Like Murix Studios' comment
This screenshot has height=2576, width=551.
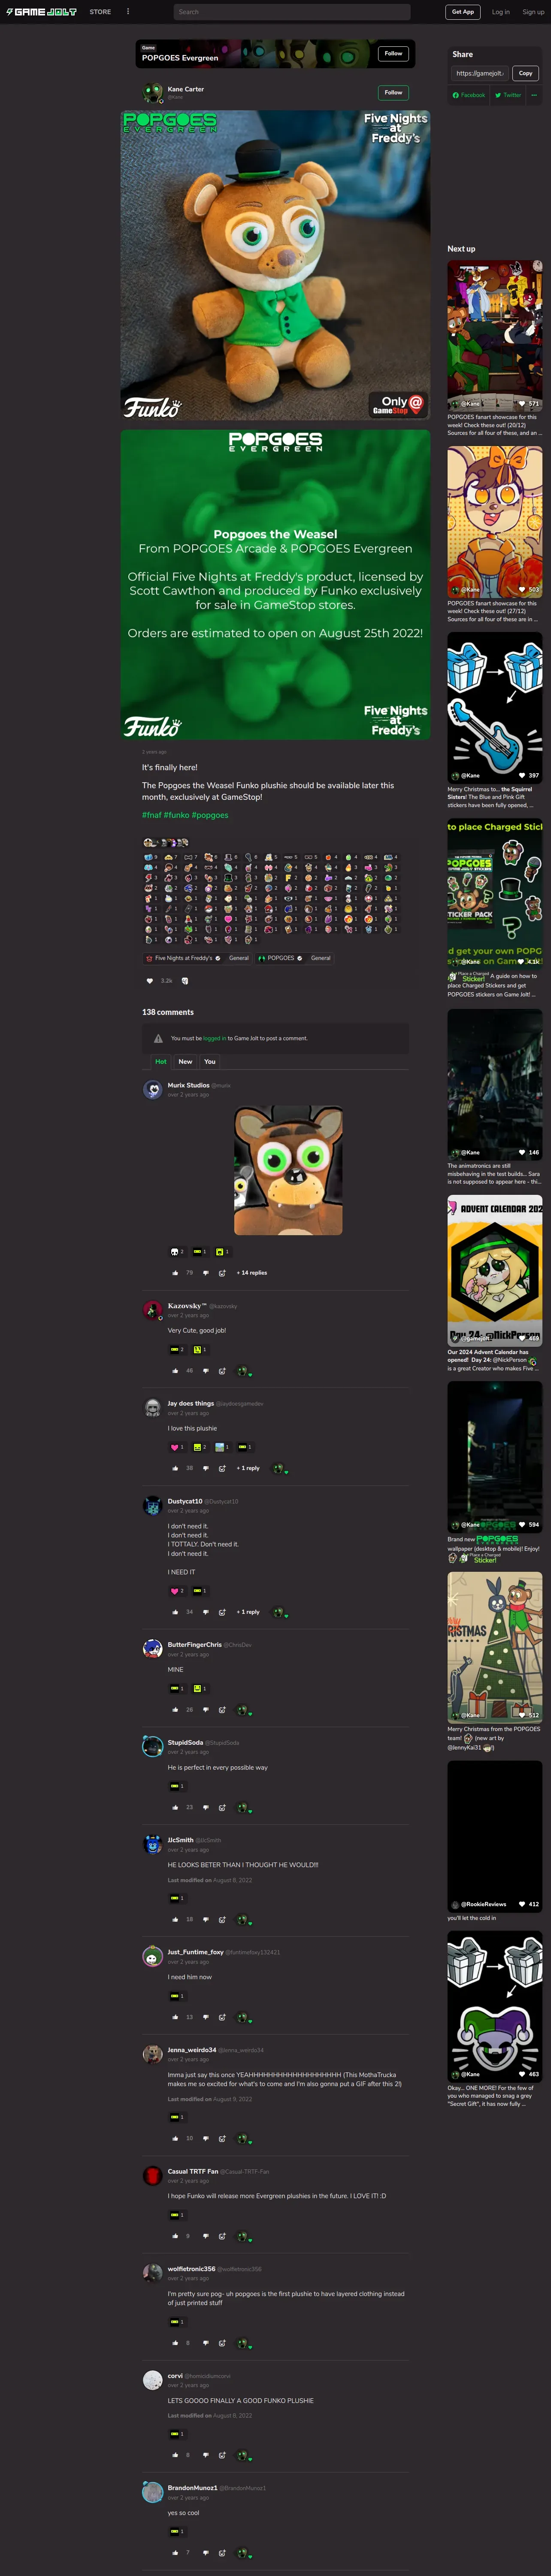point(175,1273)
